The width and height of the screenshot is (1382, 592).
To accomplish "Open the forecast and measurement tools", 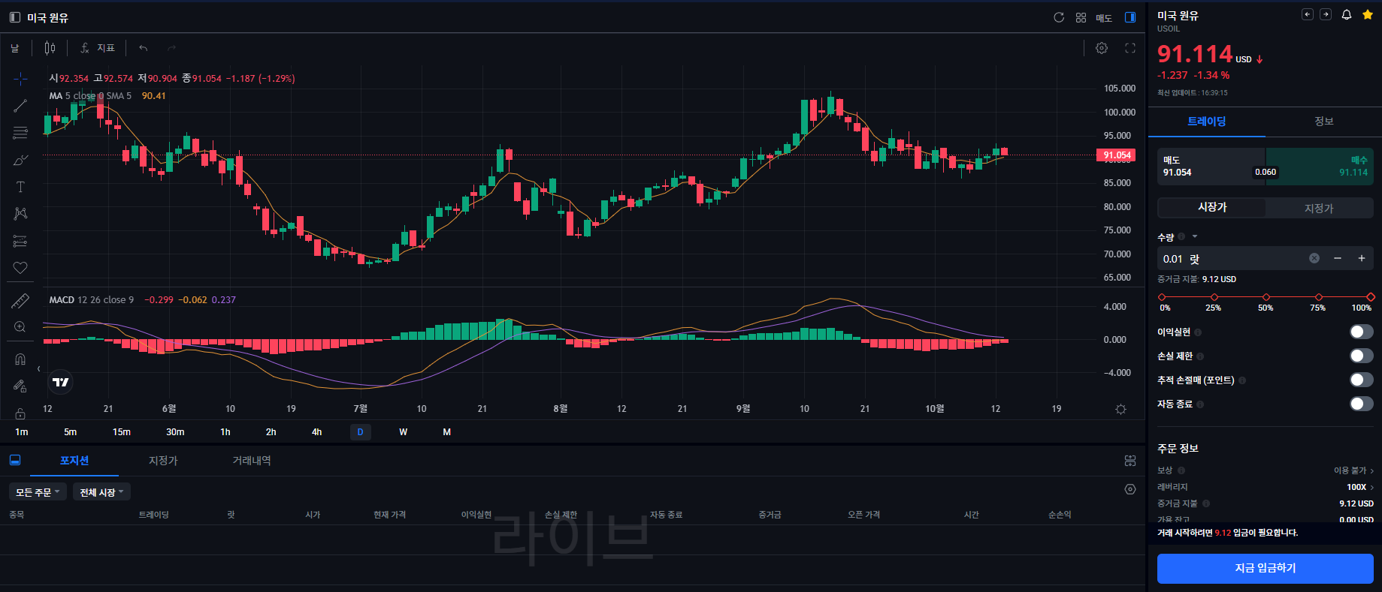I will 20,241.
